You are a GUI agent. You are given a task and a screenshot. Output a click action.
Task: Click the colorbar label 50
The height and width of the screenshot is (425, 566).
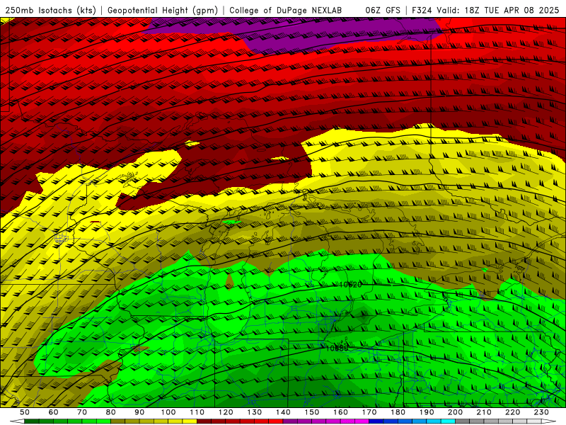[x=25, y=412]
